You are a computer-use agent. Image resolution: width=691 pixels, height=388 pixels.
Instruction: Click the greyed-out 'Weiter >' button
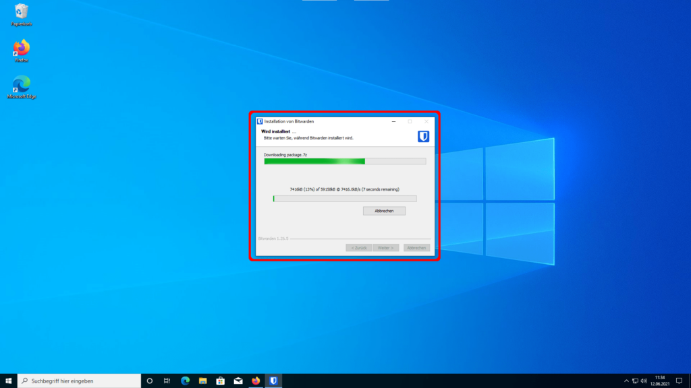(x=385, y=248)
